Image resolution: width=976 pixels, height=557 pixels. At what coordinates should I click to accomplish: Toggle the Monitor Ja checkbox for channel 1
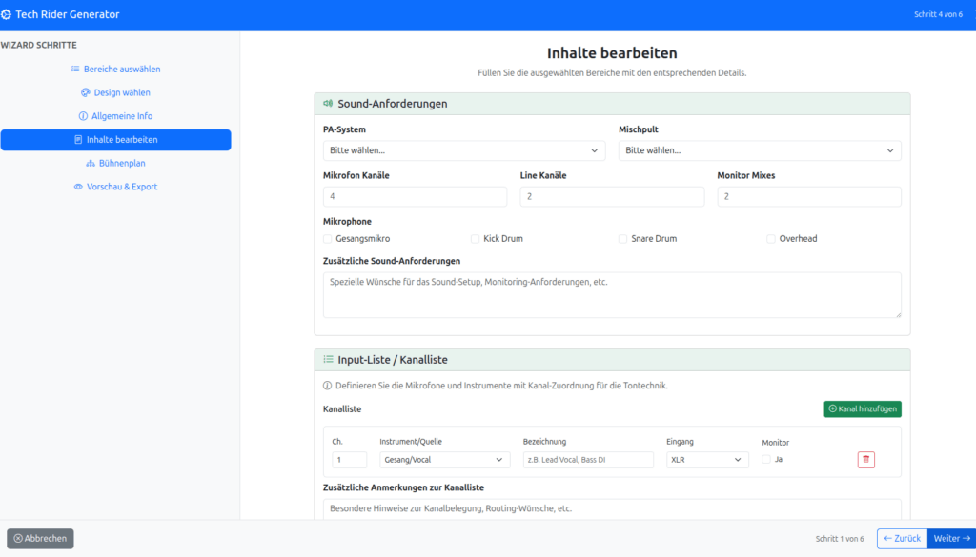(x=767, y=460)
